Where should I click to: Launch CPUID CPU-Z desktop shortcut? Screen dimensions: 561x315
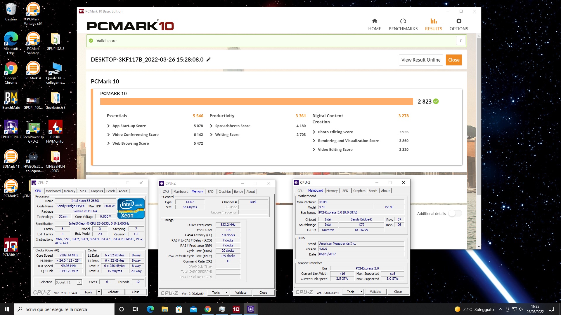[11, 129]
